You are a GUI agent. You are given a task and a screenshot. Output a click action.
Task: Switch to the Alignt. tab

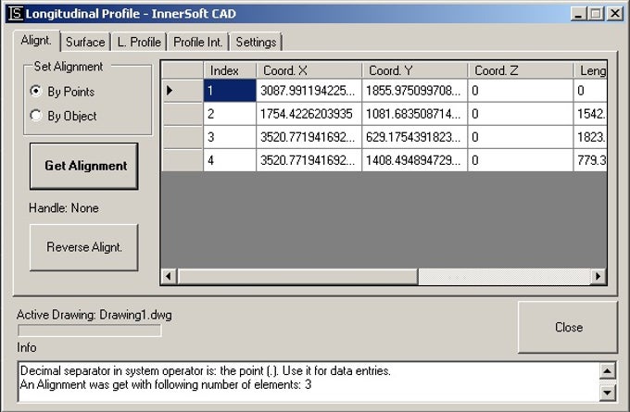[36, 41]
